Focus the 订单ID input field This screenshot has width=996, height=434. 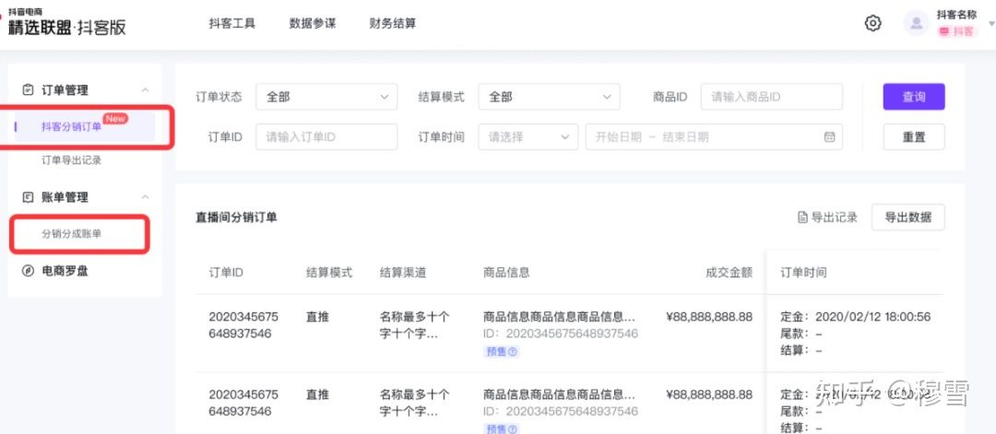click(326, 137)
